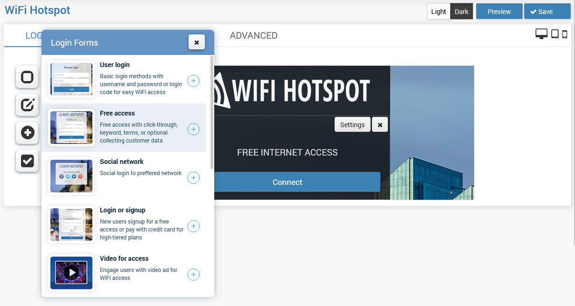Select tablet device preview icon
Viewport: 575px width, 306px height.
point(555,34)
